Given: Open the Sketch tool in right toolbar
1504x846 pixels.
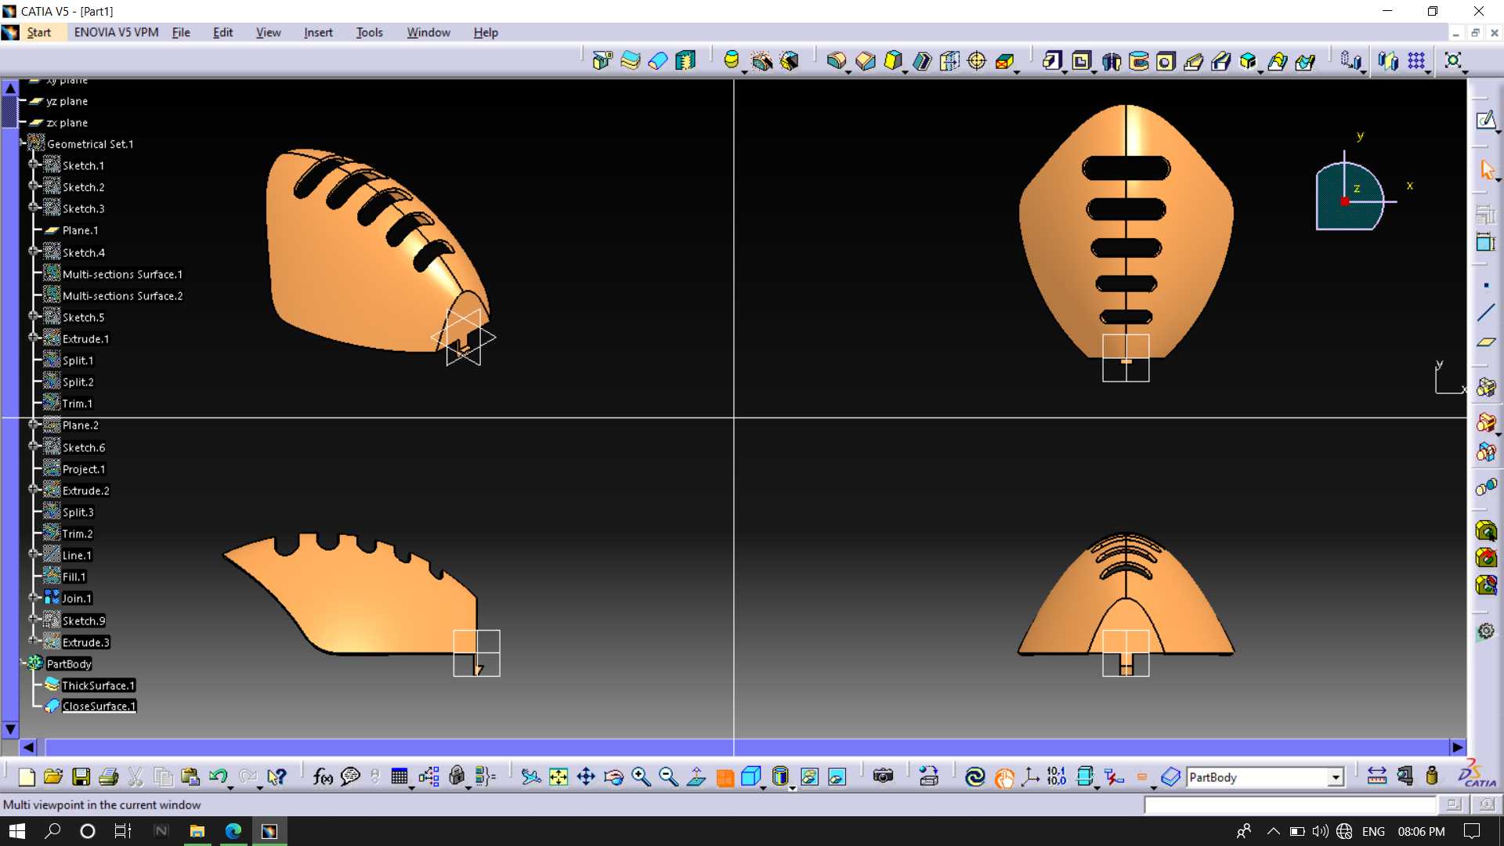Looking at the screenshot, I should pos(1486,120).
